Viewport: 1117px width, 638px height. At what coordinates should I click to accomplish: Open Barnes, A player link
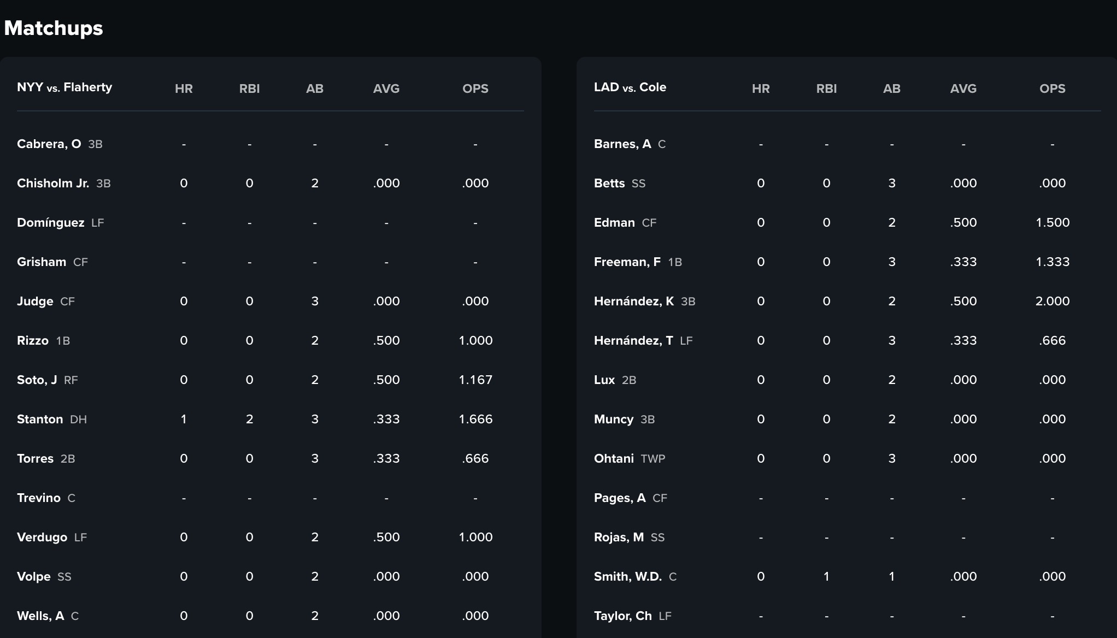pos(622,144)
